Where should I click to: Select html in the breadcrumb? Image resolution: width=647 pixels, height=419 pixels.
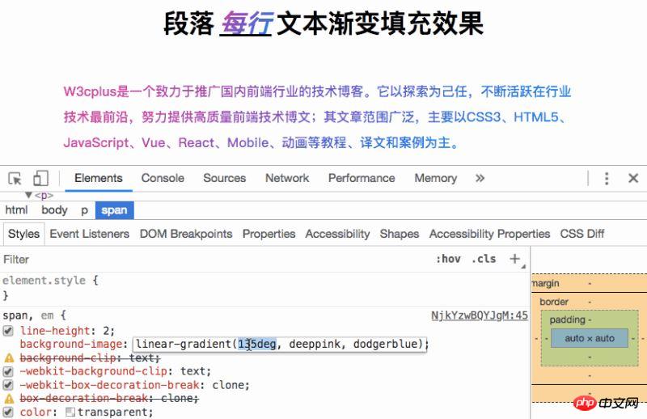tap(16, 210)
